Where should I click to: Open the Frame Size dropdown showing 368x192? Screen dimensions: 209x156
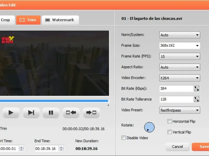click(x=179, y=46)
